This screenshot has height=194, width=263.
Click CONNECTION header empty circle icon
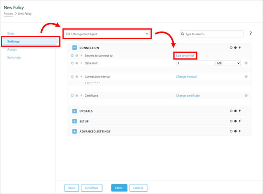click(231, 48)
